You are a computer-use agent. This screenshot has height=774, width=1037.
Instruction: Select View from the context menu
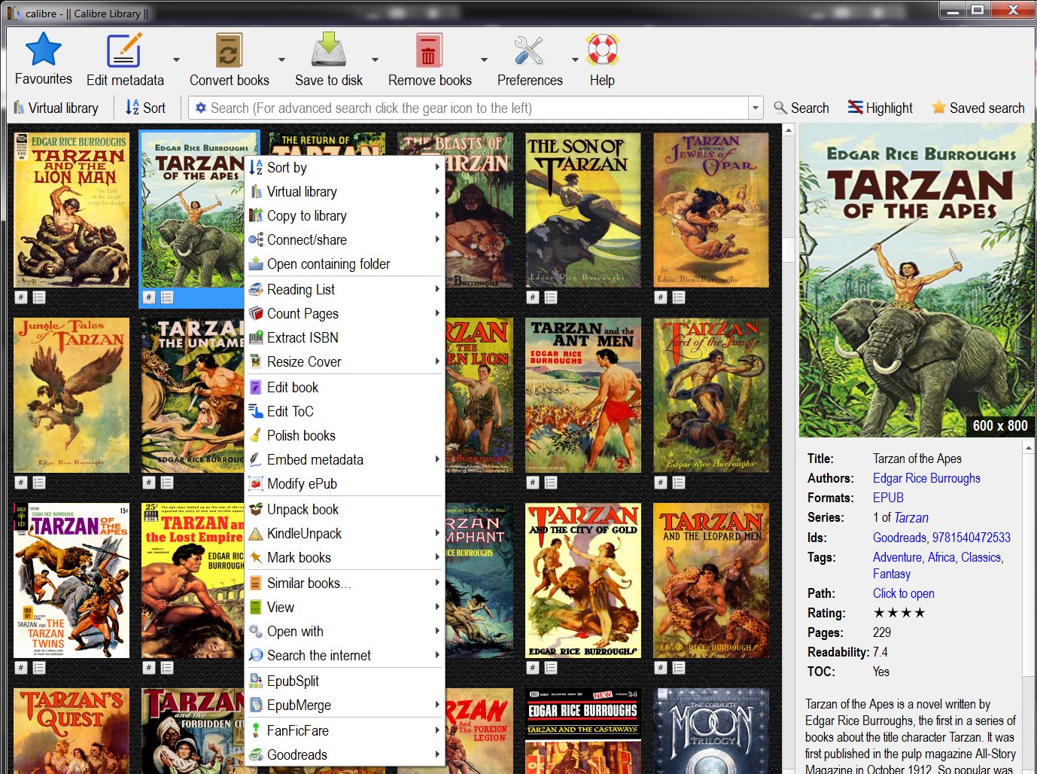click(345, 608)
